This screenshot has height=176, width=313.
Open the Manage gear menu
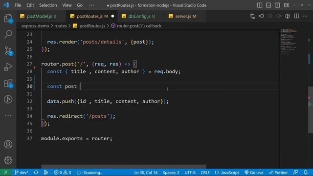pos(8,160)
